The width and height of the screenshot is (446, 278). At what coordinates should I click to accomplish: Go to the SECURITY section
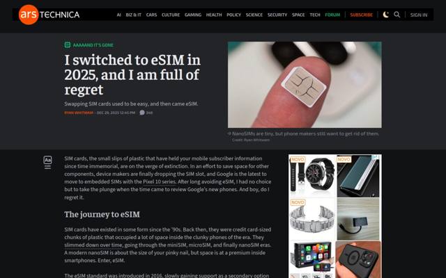point(277,15)
